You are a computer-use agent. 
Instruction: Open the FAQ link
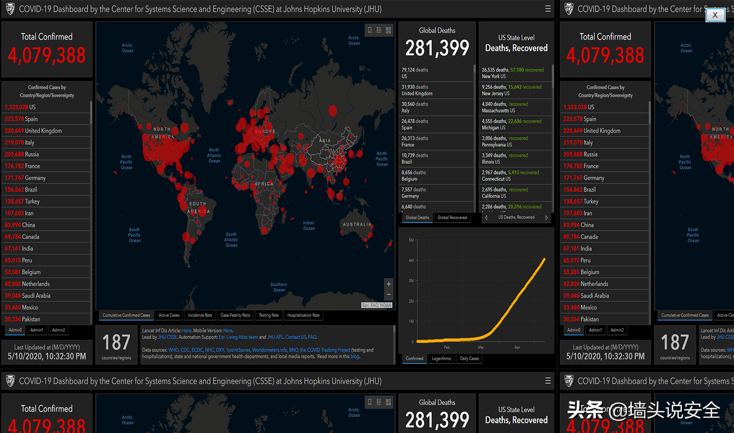pyautogui.click(x=312, y=337)
